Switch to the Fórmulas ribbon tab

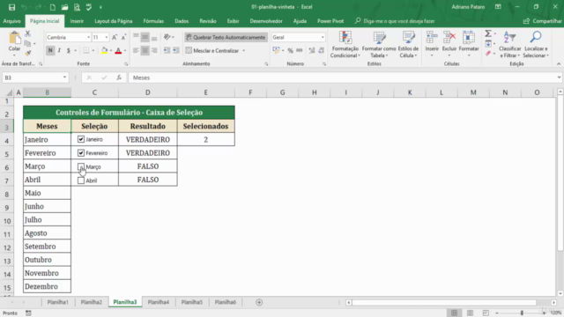(x=153, y=21)
